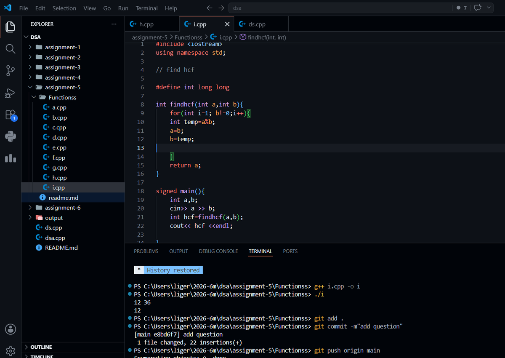Expand the assignment-6 folder
This screenshot has width=505, height=358.
point(73,208)
